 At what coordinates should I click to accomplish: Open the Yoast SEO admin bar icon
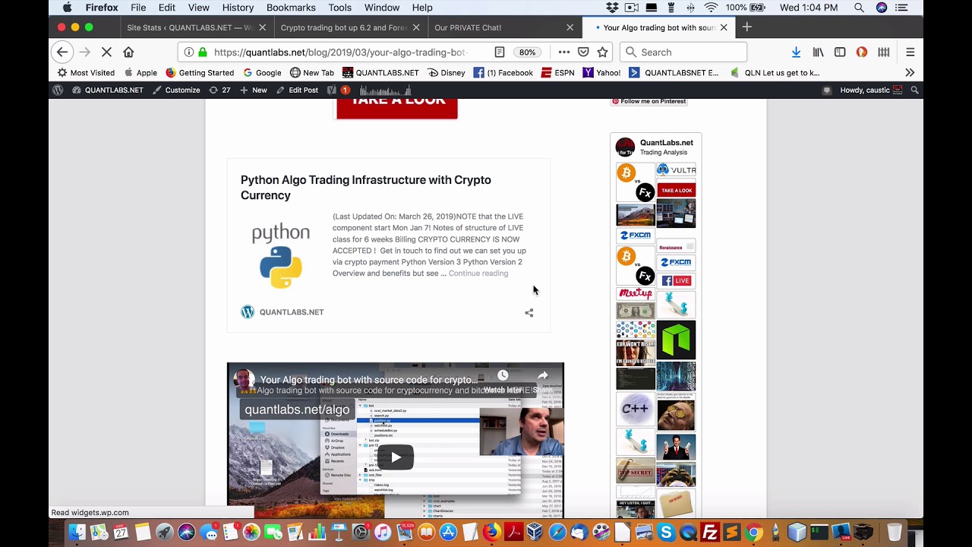click(x=331, y=90)
